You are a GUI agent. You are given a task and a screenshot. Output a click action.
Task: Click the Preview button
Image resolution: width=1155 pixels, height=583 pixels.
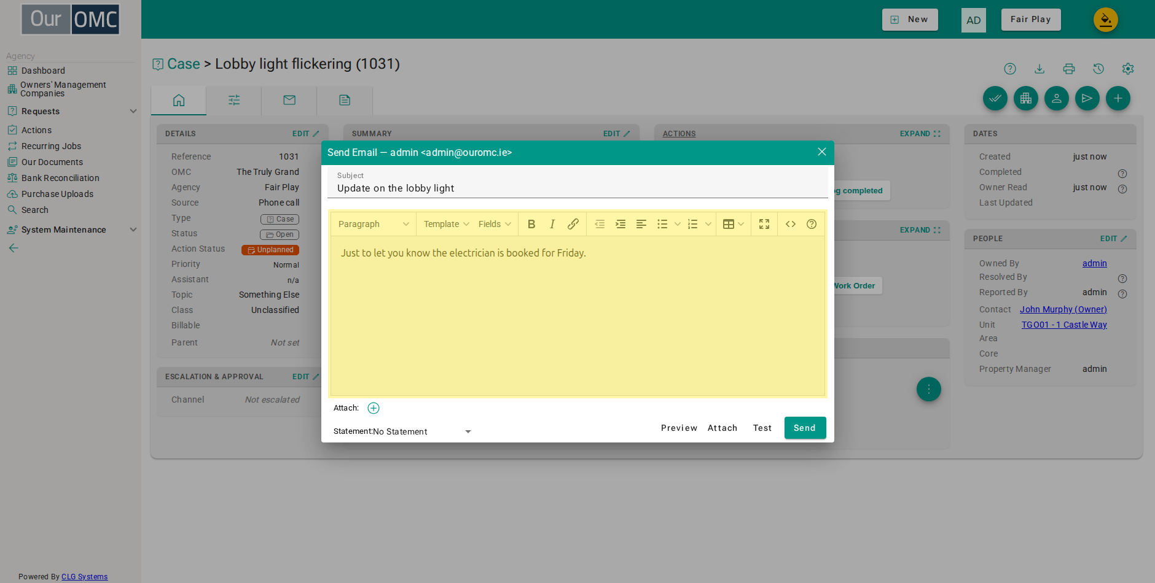pyautogui.click(x=679, y=428)
